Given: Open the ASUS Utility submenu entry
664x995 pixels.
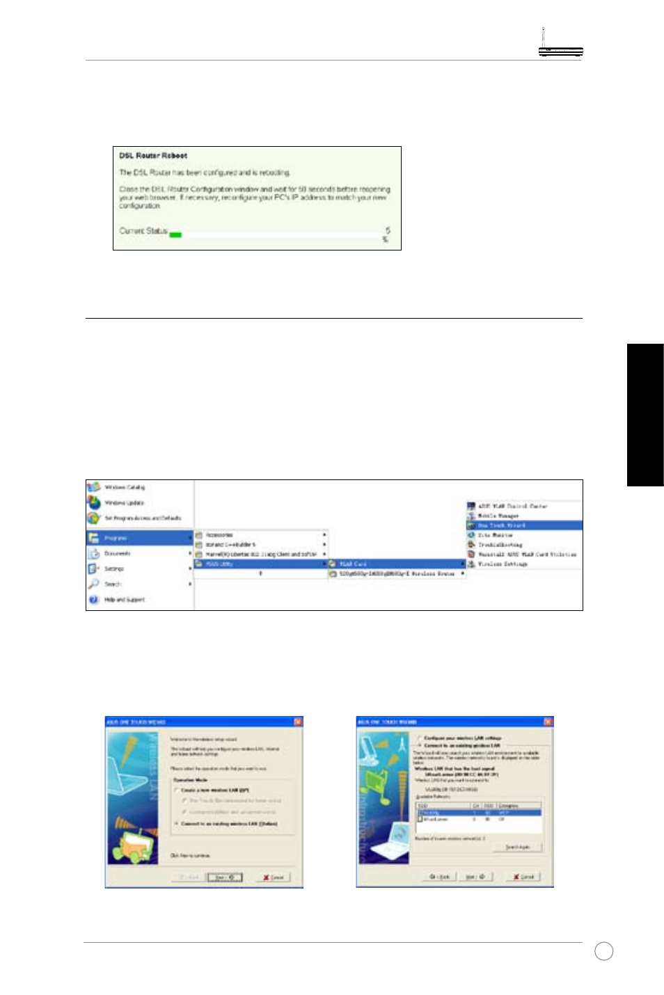Looking at the screenshot, I should (x=260, y=564).
